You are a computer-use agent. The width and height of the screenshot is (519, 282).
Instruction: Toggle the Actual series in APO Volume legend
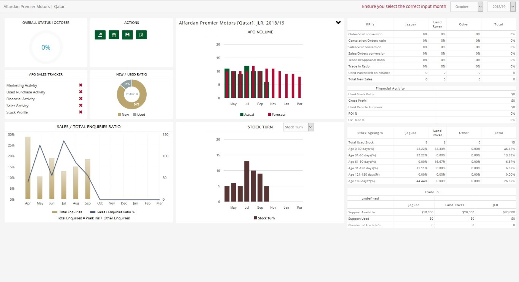point(247,115)
